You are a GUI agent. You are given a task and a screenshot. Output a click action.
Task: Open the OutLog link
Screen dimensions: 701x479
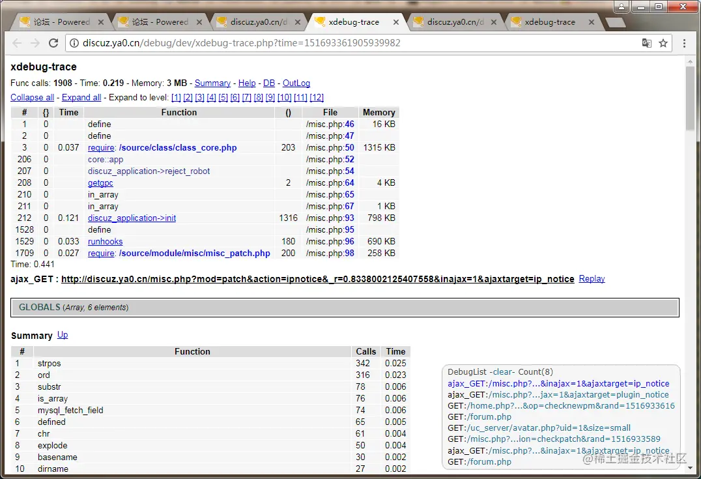(x=296, y=83)
